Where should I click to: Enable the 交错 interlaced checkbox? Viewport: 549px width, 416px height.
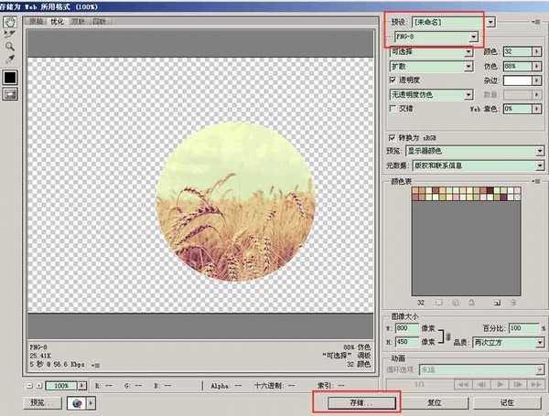click(x=393, y=108)
